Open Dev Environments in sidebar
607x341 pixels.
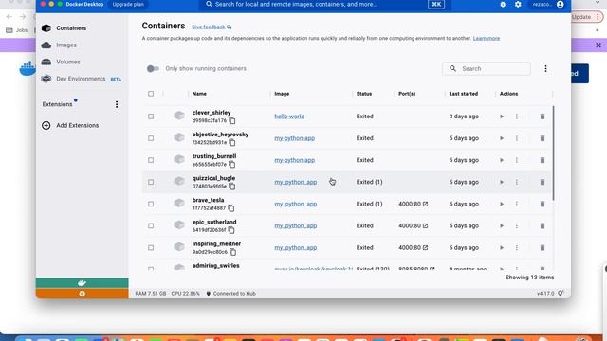point(82,79)
